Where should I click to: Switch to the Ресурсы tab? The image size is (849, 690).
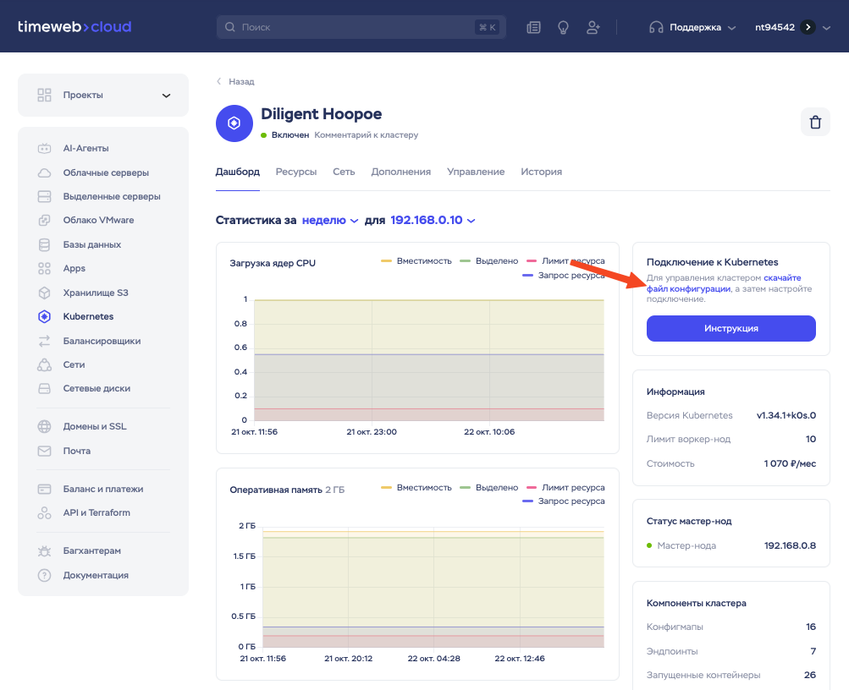click(295, 172)
